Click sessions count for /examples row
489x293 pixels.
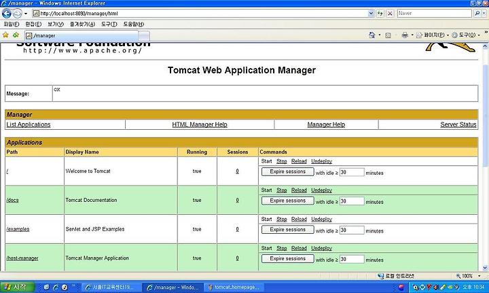(x=237, y=229)
